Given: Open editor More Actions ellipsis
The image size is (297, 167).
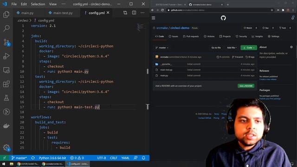Looking at the screenshot, I should [142, 13].
